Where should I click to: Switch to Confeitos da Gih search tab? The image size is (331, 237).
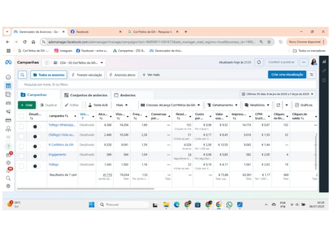click(x=153, y=32)
